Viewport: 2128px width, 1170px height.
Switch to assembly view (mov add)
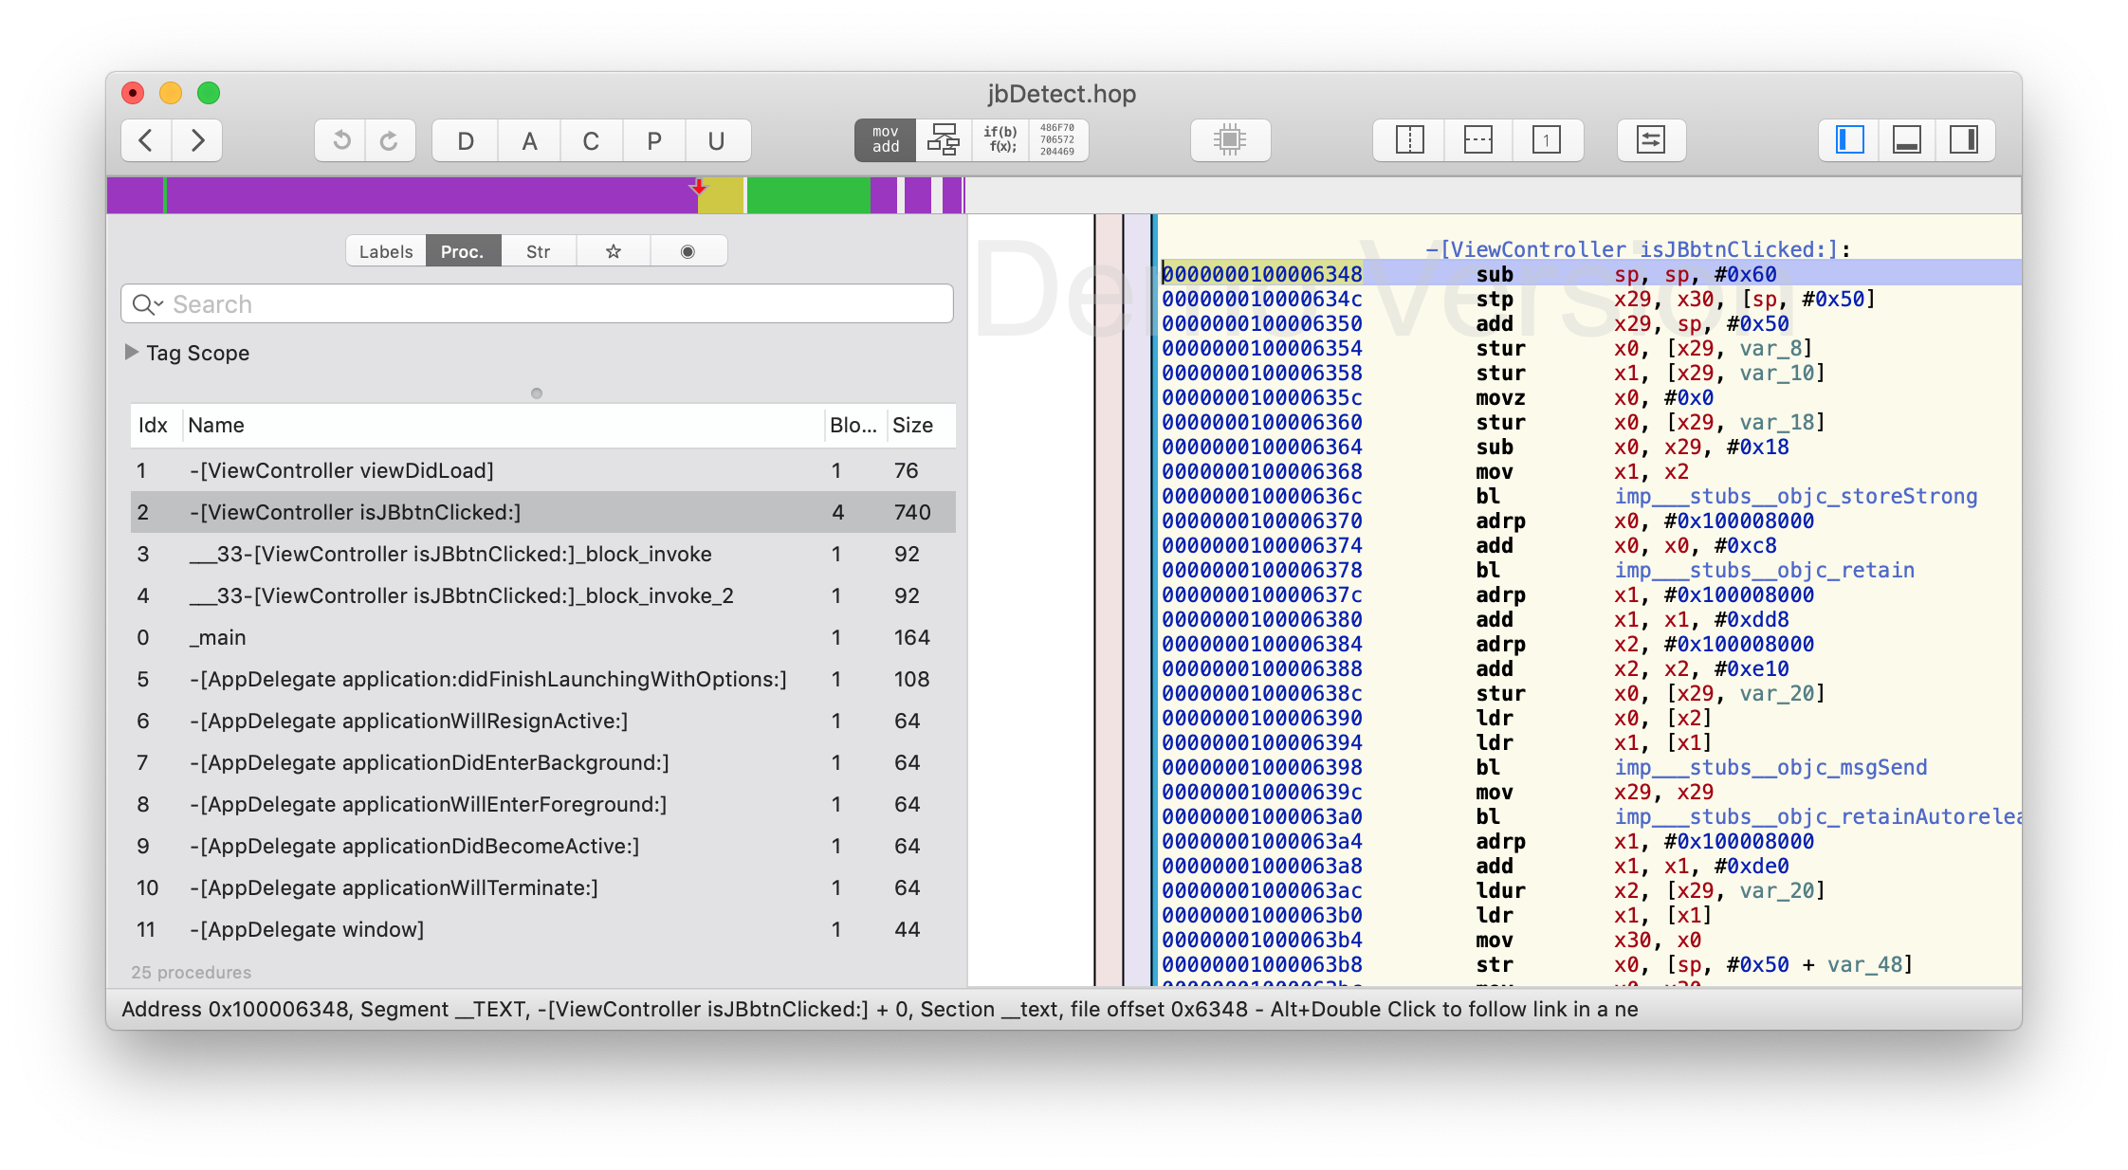pos(886,139)
